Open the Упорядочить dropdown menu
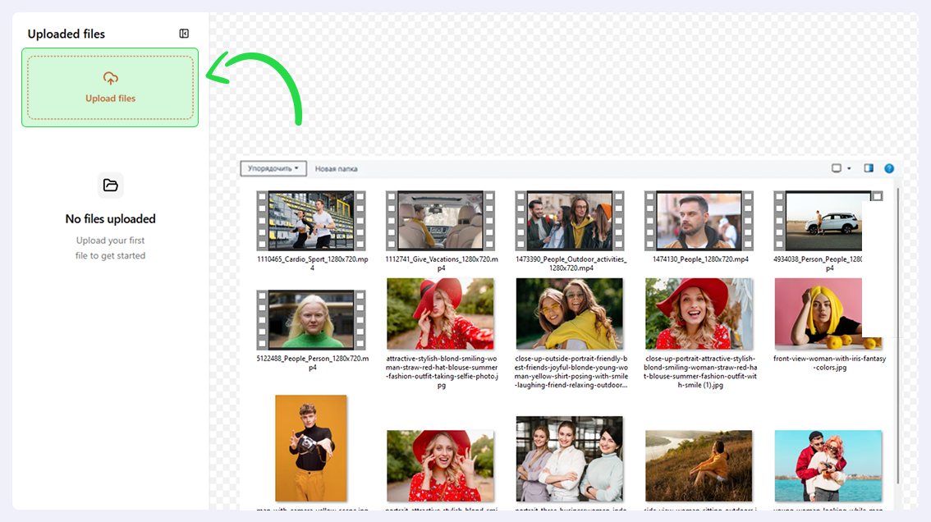 tap(273, 168)
